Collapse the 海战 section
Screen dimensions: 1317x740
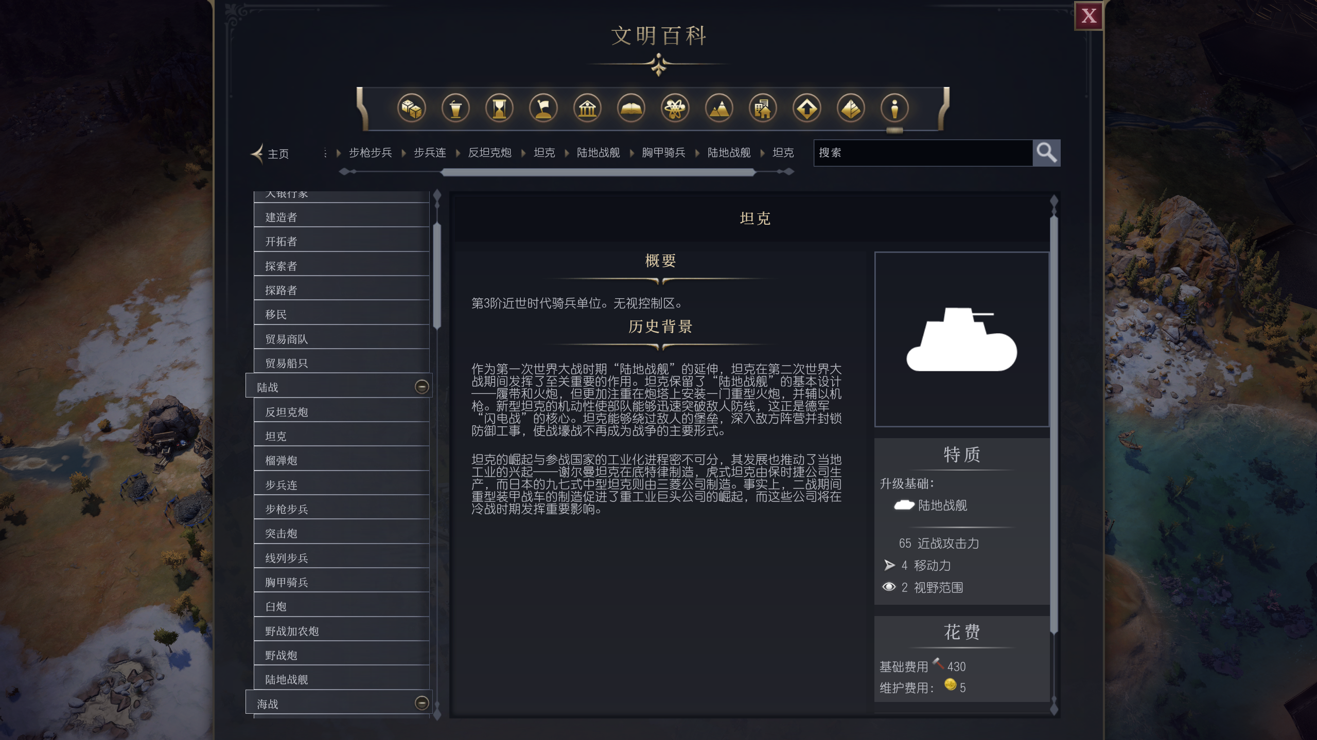(422, 703)
